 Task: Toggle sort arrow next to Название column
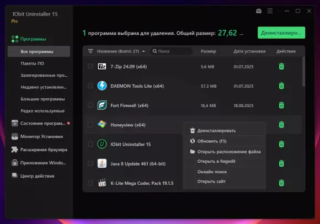tap(143, 51)
